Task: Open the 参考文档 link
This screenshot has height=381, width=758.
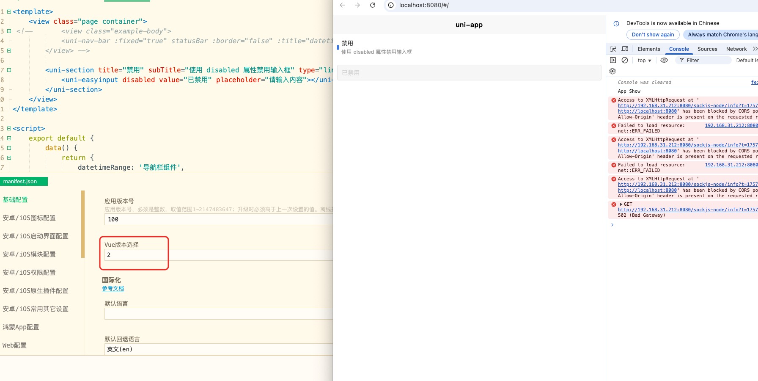Action: (113, 289)
